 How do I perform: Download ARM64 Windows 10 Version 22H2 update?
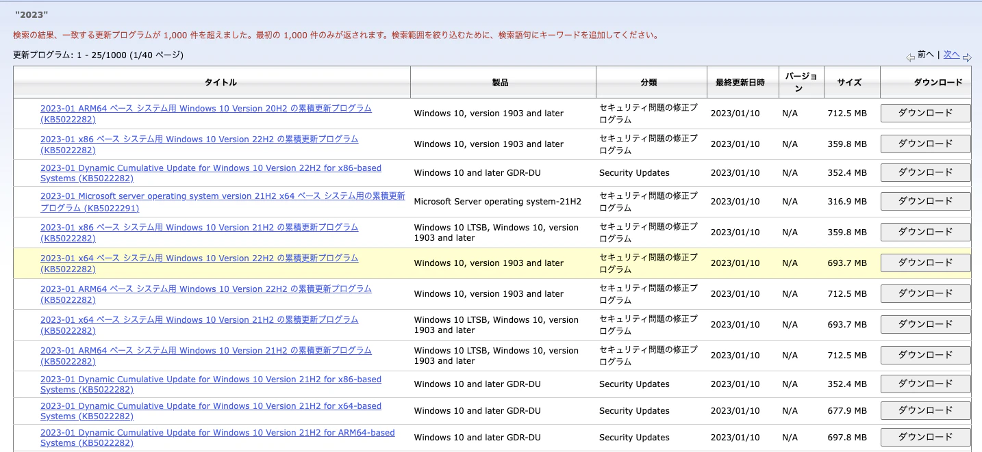click(925, 294)
